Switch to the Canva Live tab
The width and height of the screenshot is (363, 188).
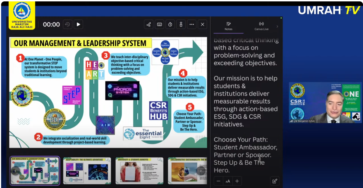pyautogui.click(x=261, y=26)
